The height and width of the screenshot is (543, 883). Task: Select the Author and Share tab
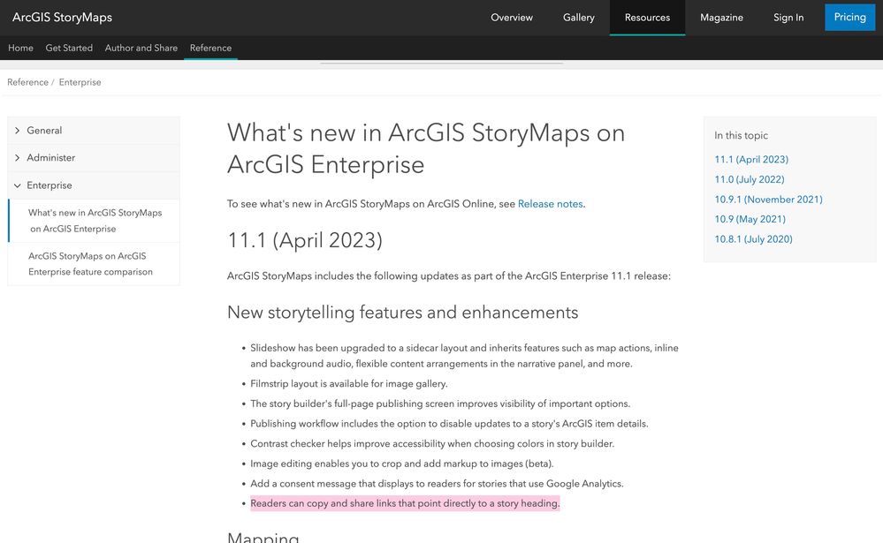[141, 48]
